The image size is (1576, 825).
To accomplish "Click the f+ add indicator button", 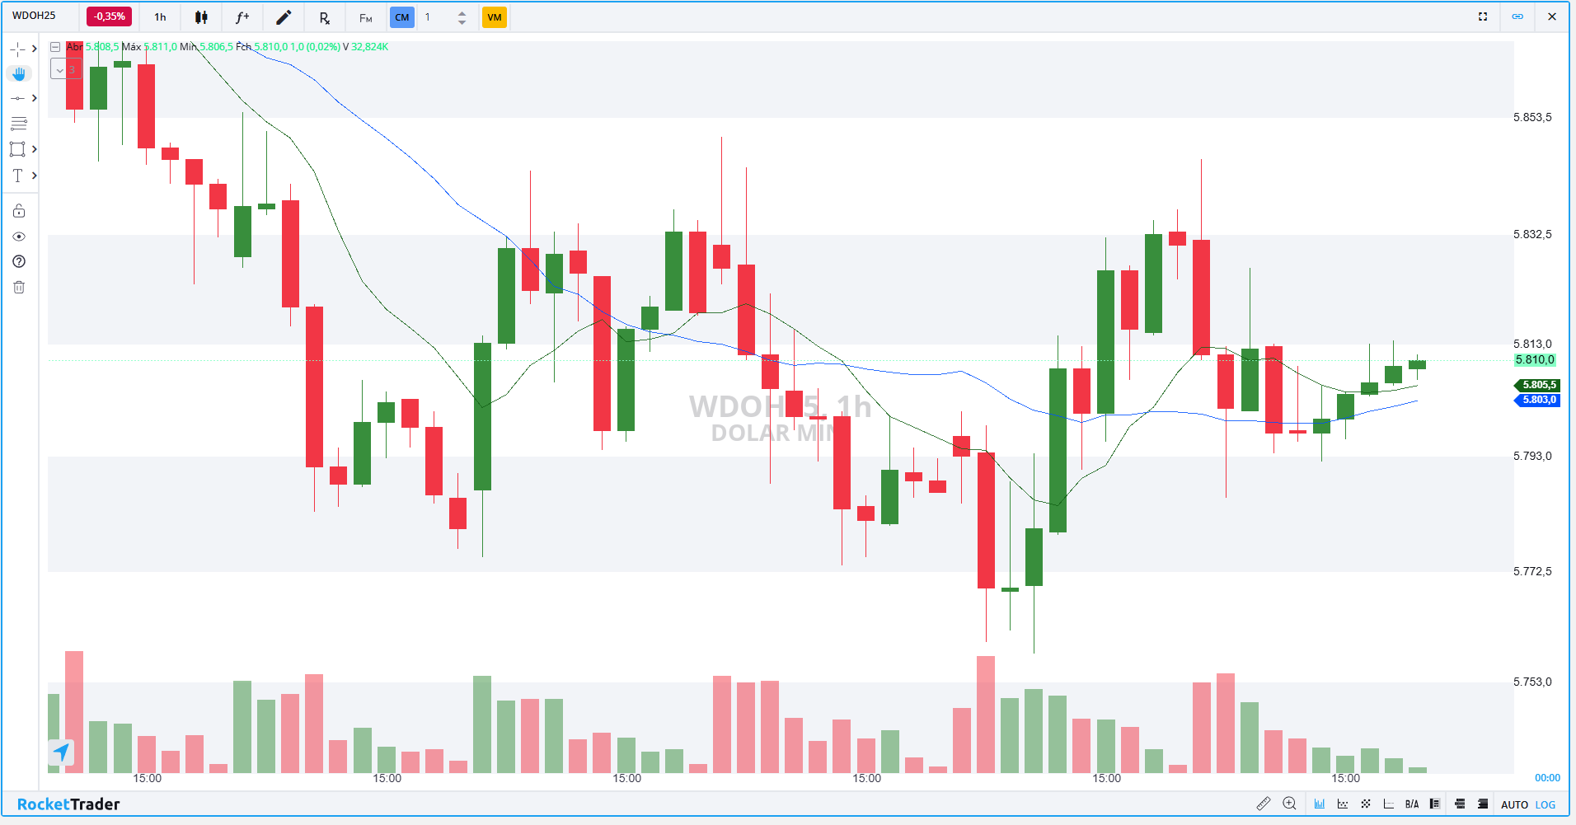I will pos(242,17).
